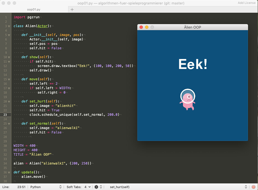
Task: Click the Actor superclass name on line 3
Action: [42, 26]
